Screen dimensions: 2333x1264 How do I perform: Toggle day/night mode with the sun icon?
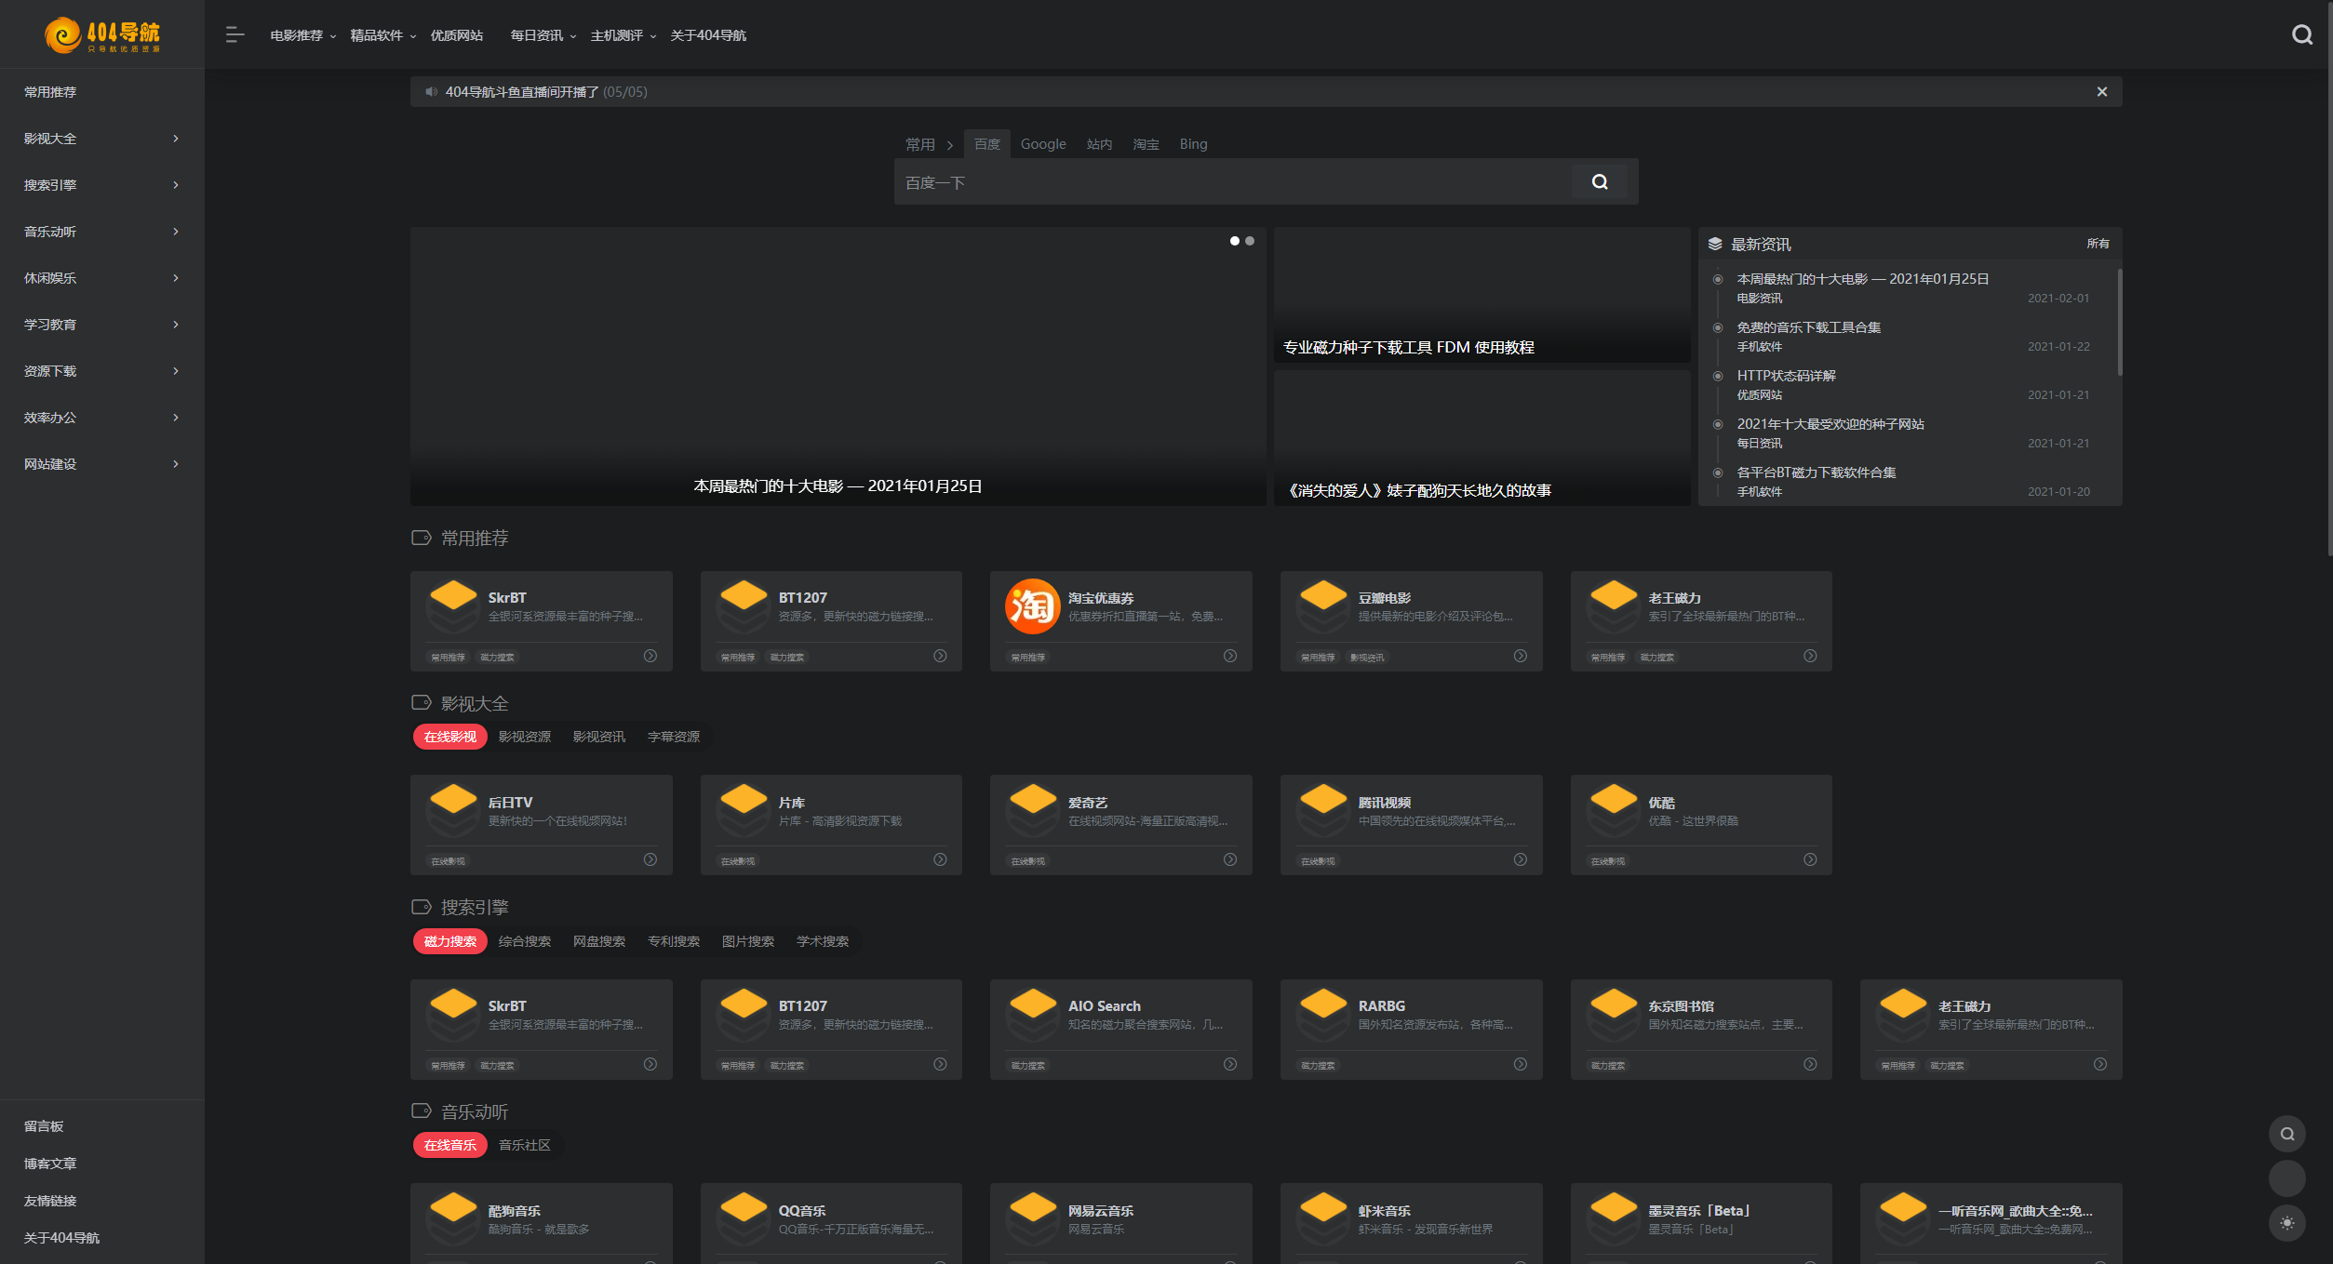2286,1223
